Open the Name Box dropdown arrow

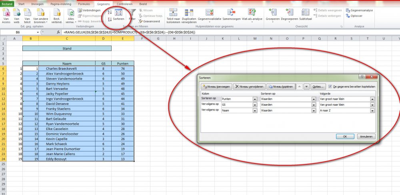pos(38,32)
